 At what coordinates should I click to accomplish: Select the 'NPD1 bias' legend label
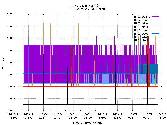coord(141,37)
